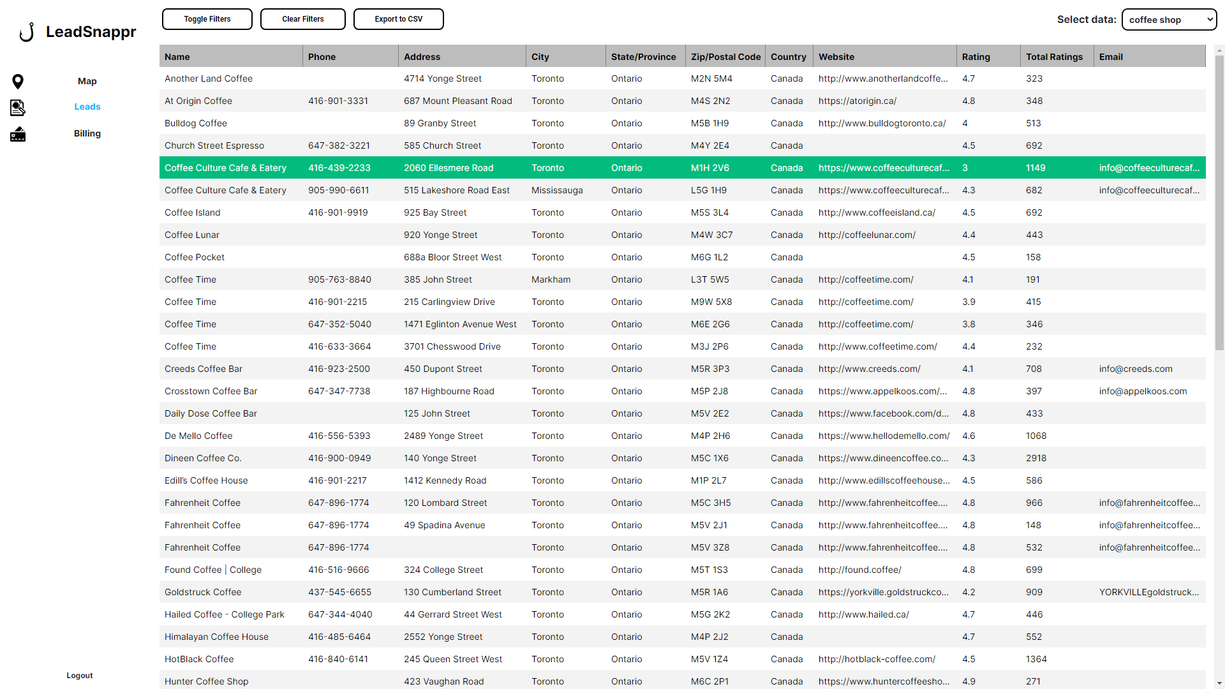Click phone 416-439-2233 in highlighted row
This screenshot has height=689, width=1225.
click(339, 168)
